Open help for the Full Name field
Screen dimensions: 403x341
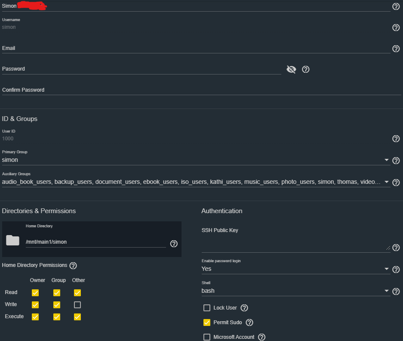(396, 6)
